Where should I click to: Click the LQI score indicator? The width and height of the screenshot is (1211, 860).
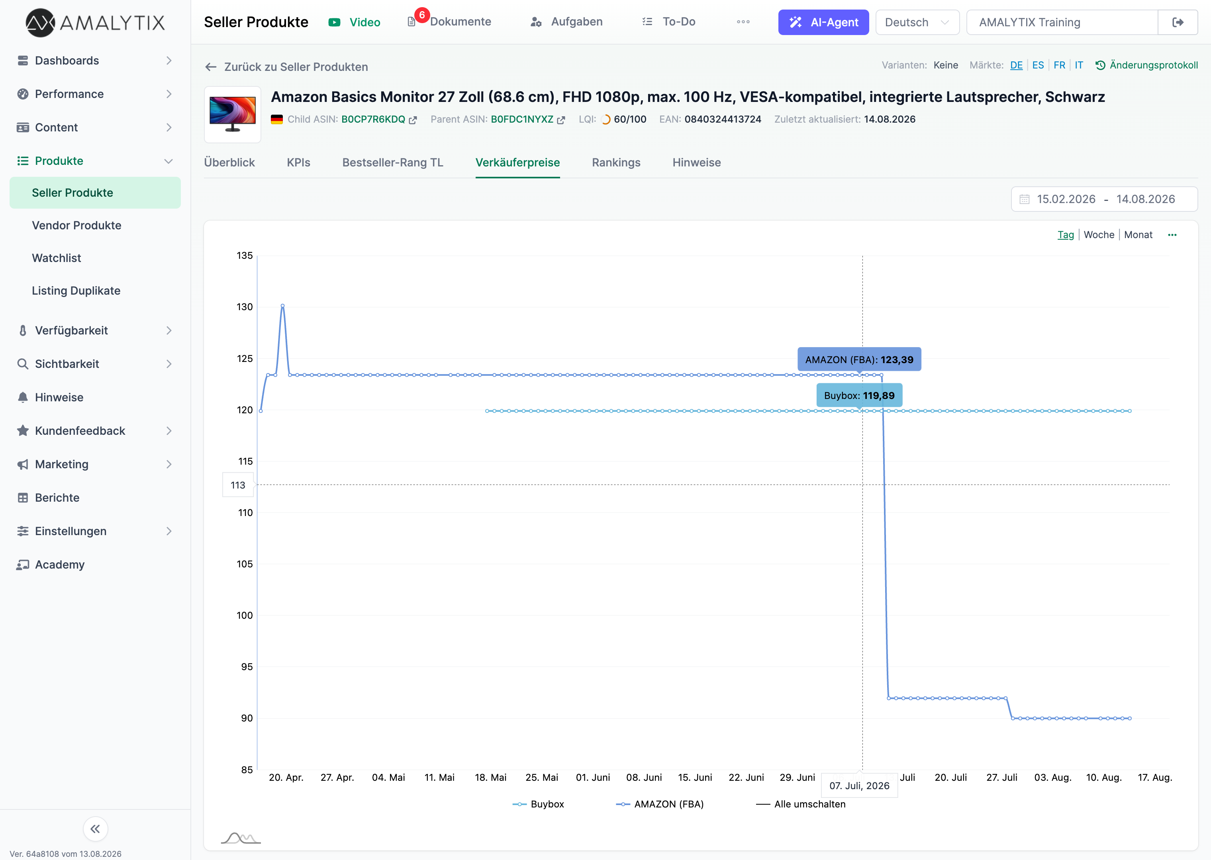[623, 119]
